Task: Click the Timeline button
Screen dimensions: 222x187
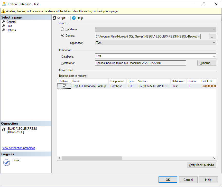Action: [207, 63]
